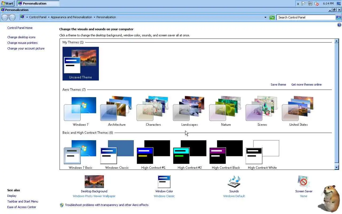The width and height of the screenshot is (342, 214).
Task: Click the Personalization breadcrumb
Action: [106, 17]
